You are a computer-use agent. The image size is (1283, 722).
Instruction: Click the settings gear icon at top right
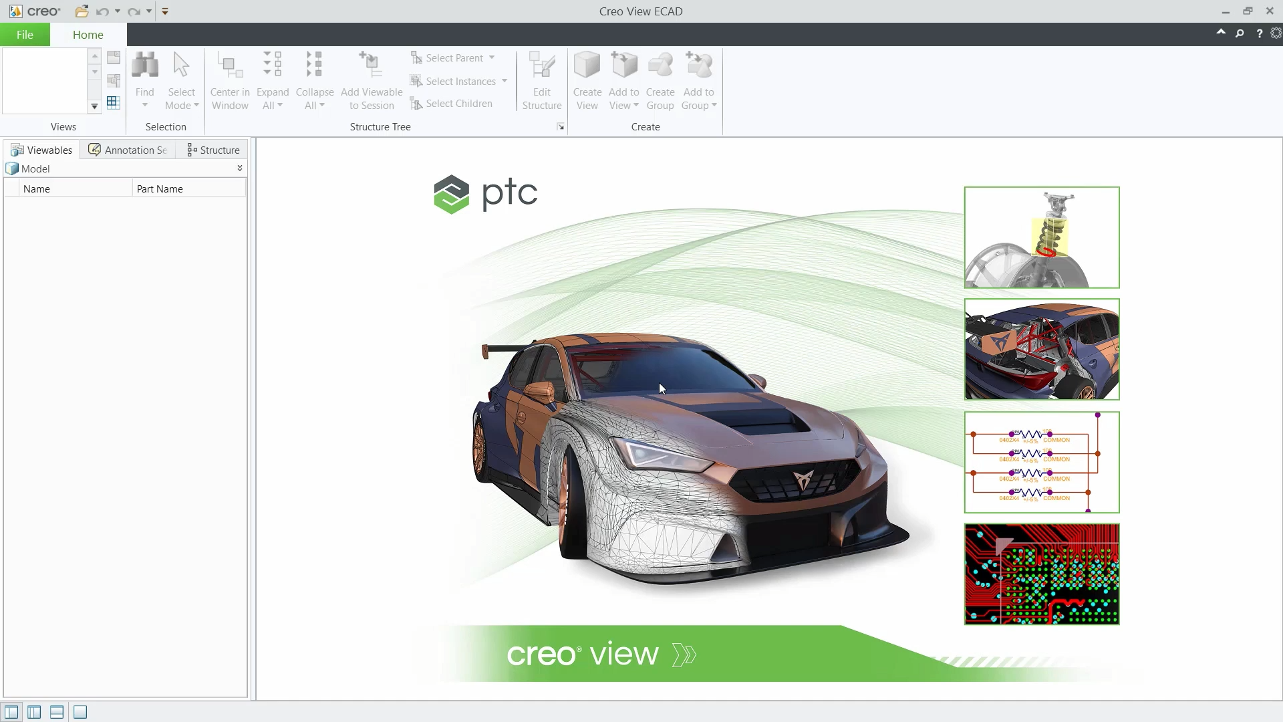coord(1276,33)
